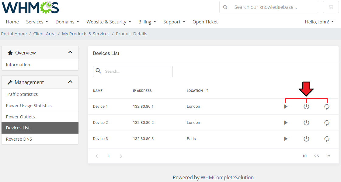The image size is (341, 182).
Task: Shut down Device 1 with power icon
Action: coord(306,107)
